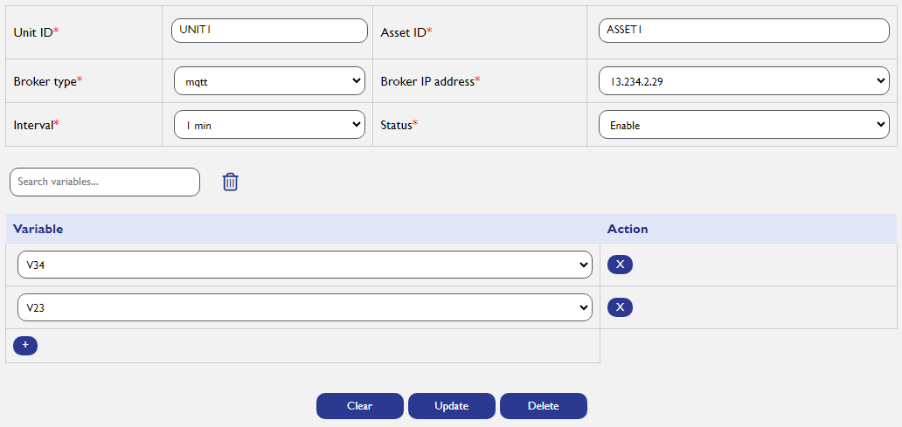Image resolution: width=902 pixels, height=427 pixels.
Task: Expand the Interval dropdown
Action: coord(269,125)
